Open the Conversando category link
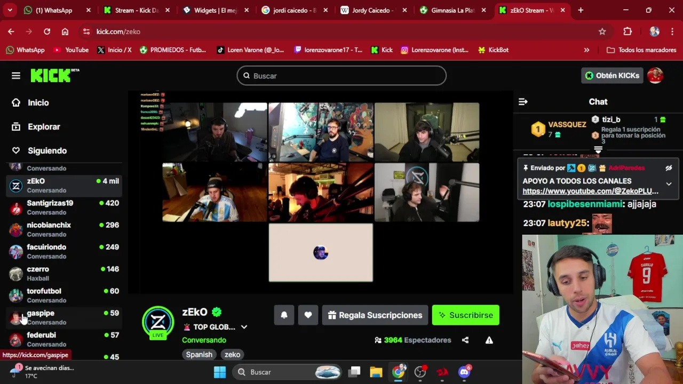This screenshot has height=384, width=683. tap(204, 340)
